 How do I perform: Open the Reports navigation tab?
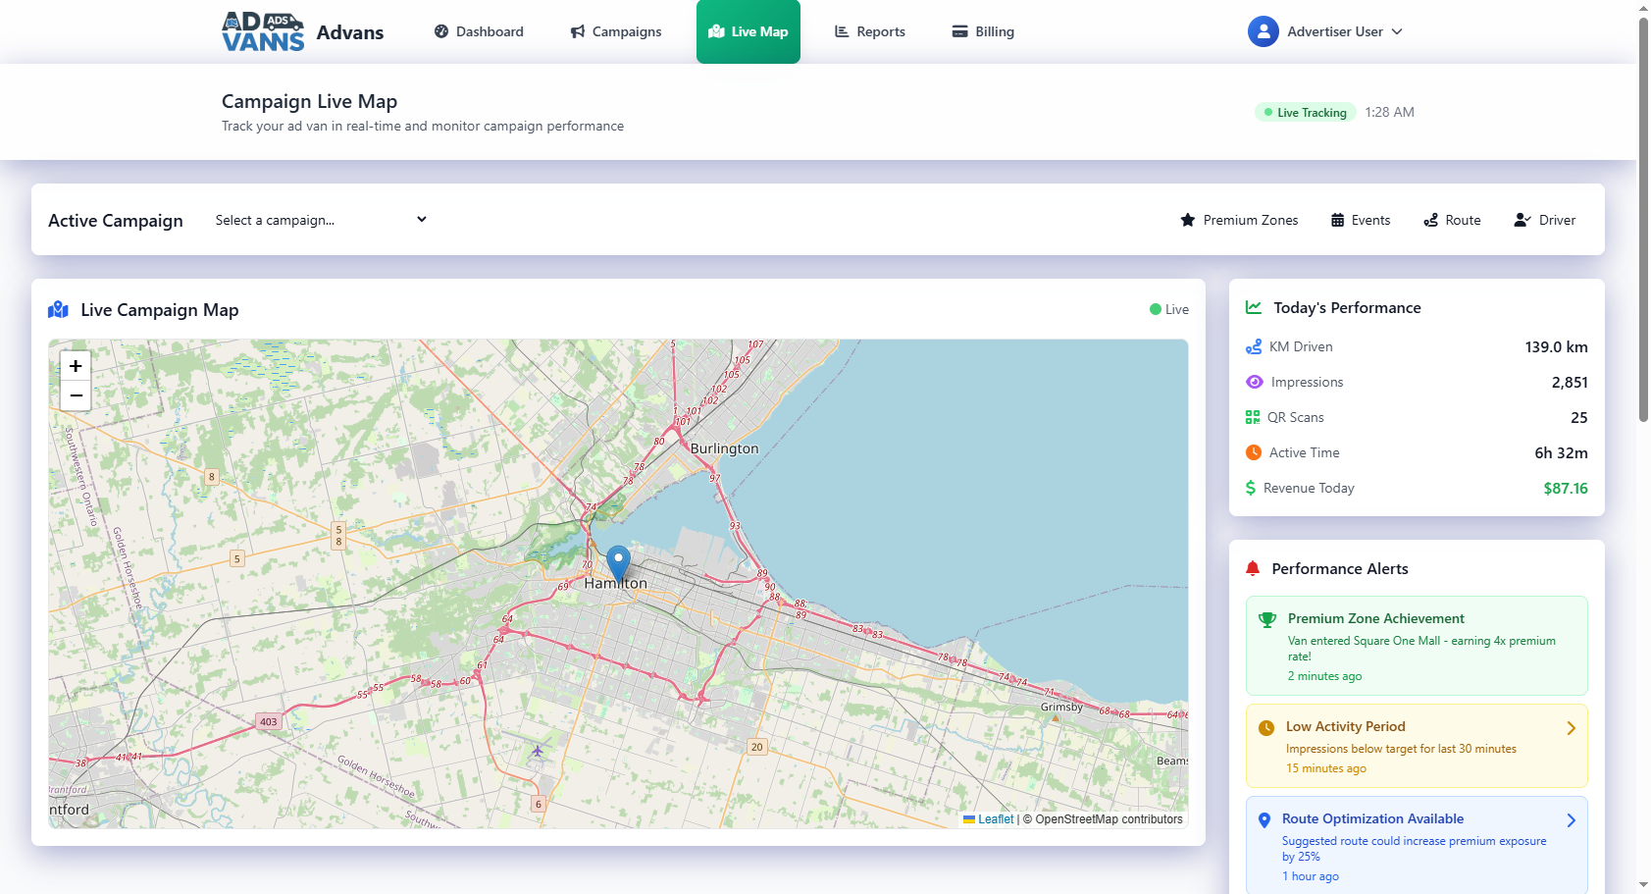coord(870,32)
